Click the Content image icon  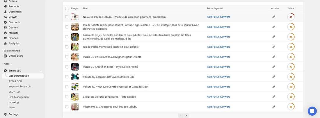point(5,28)
